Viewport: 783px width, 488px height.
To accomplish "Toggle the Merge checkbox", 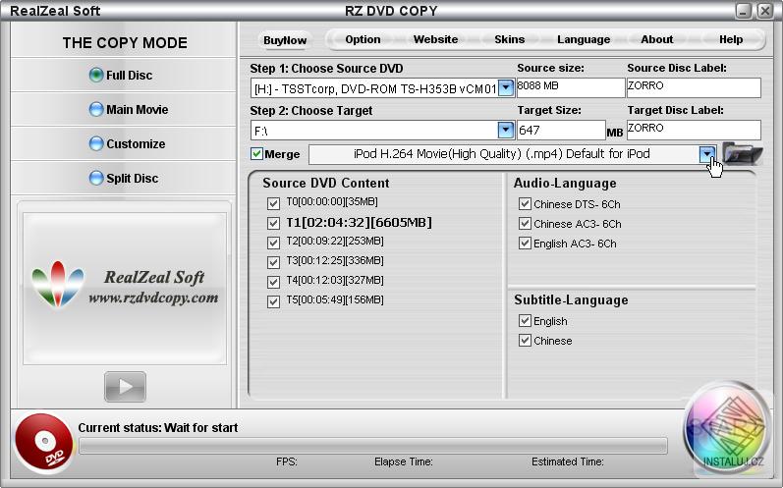I will pos(256,154).
